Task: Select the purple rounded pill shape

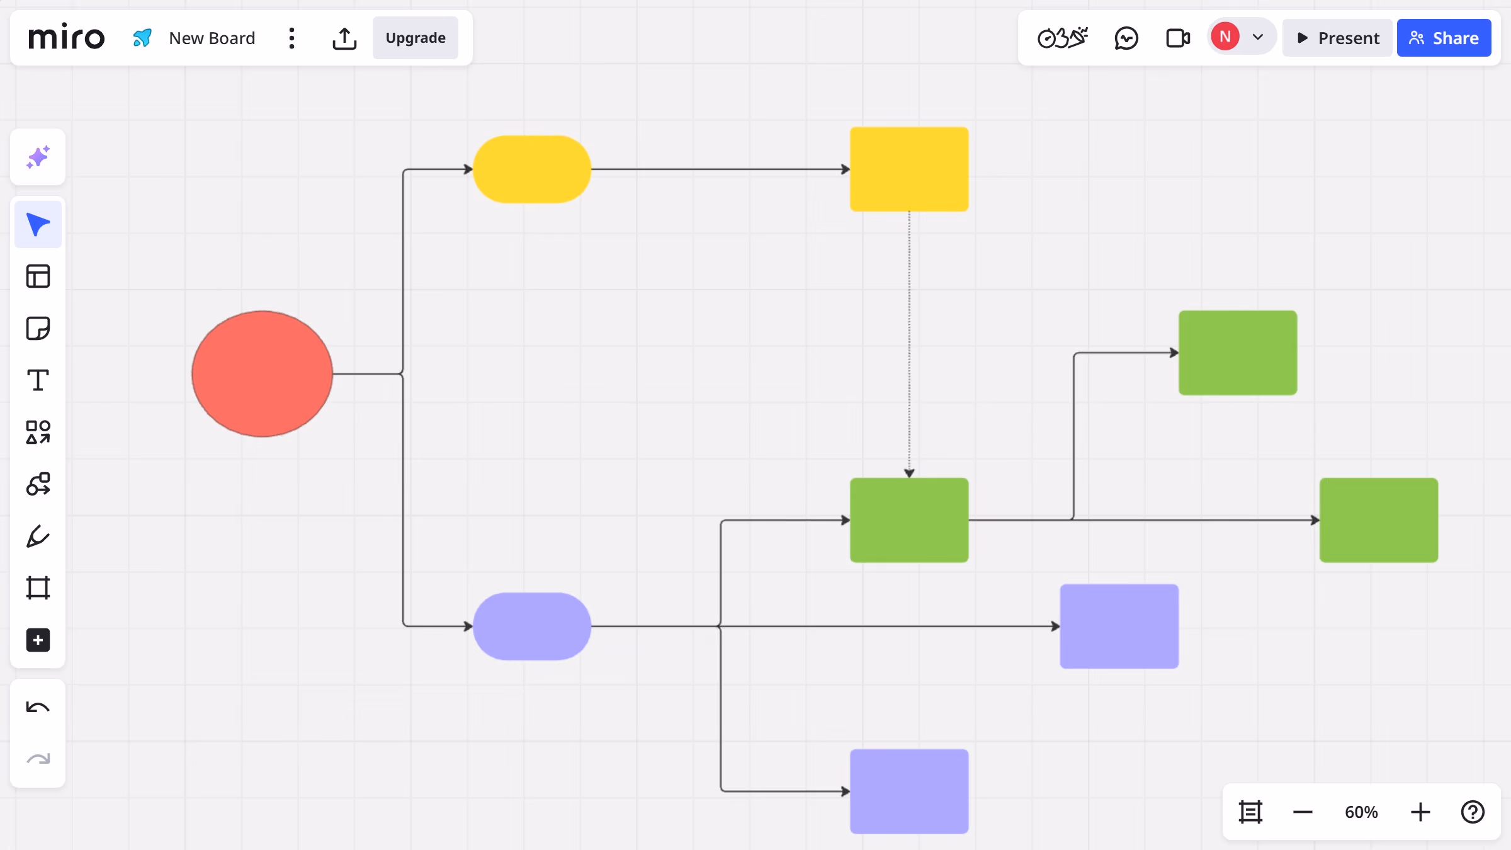Action: point(532,626)
